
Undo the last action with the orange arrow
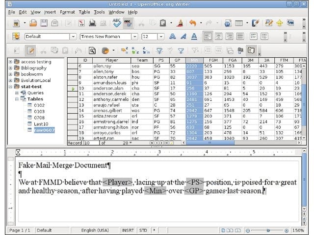pos(193,23)
